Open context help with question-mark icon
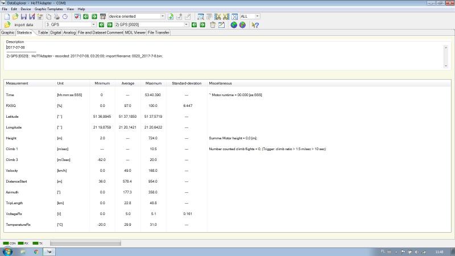 pyautogui.click(x=255, y=25)
